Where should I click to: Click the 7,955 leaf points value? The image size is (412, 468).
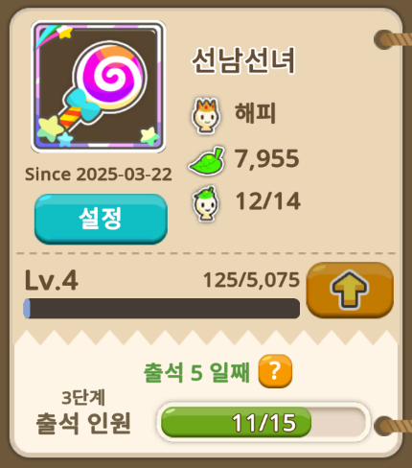(267, 159)
